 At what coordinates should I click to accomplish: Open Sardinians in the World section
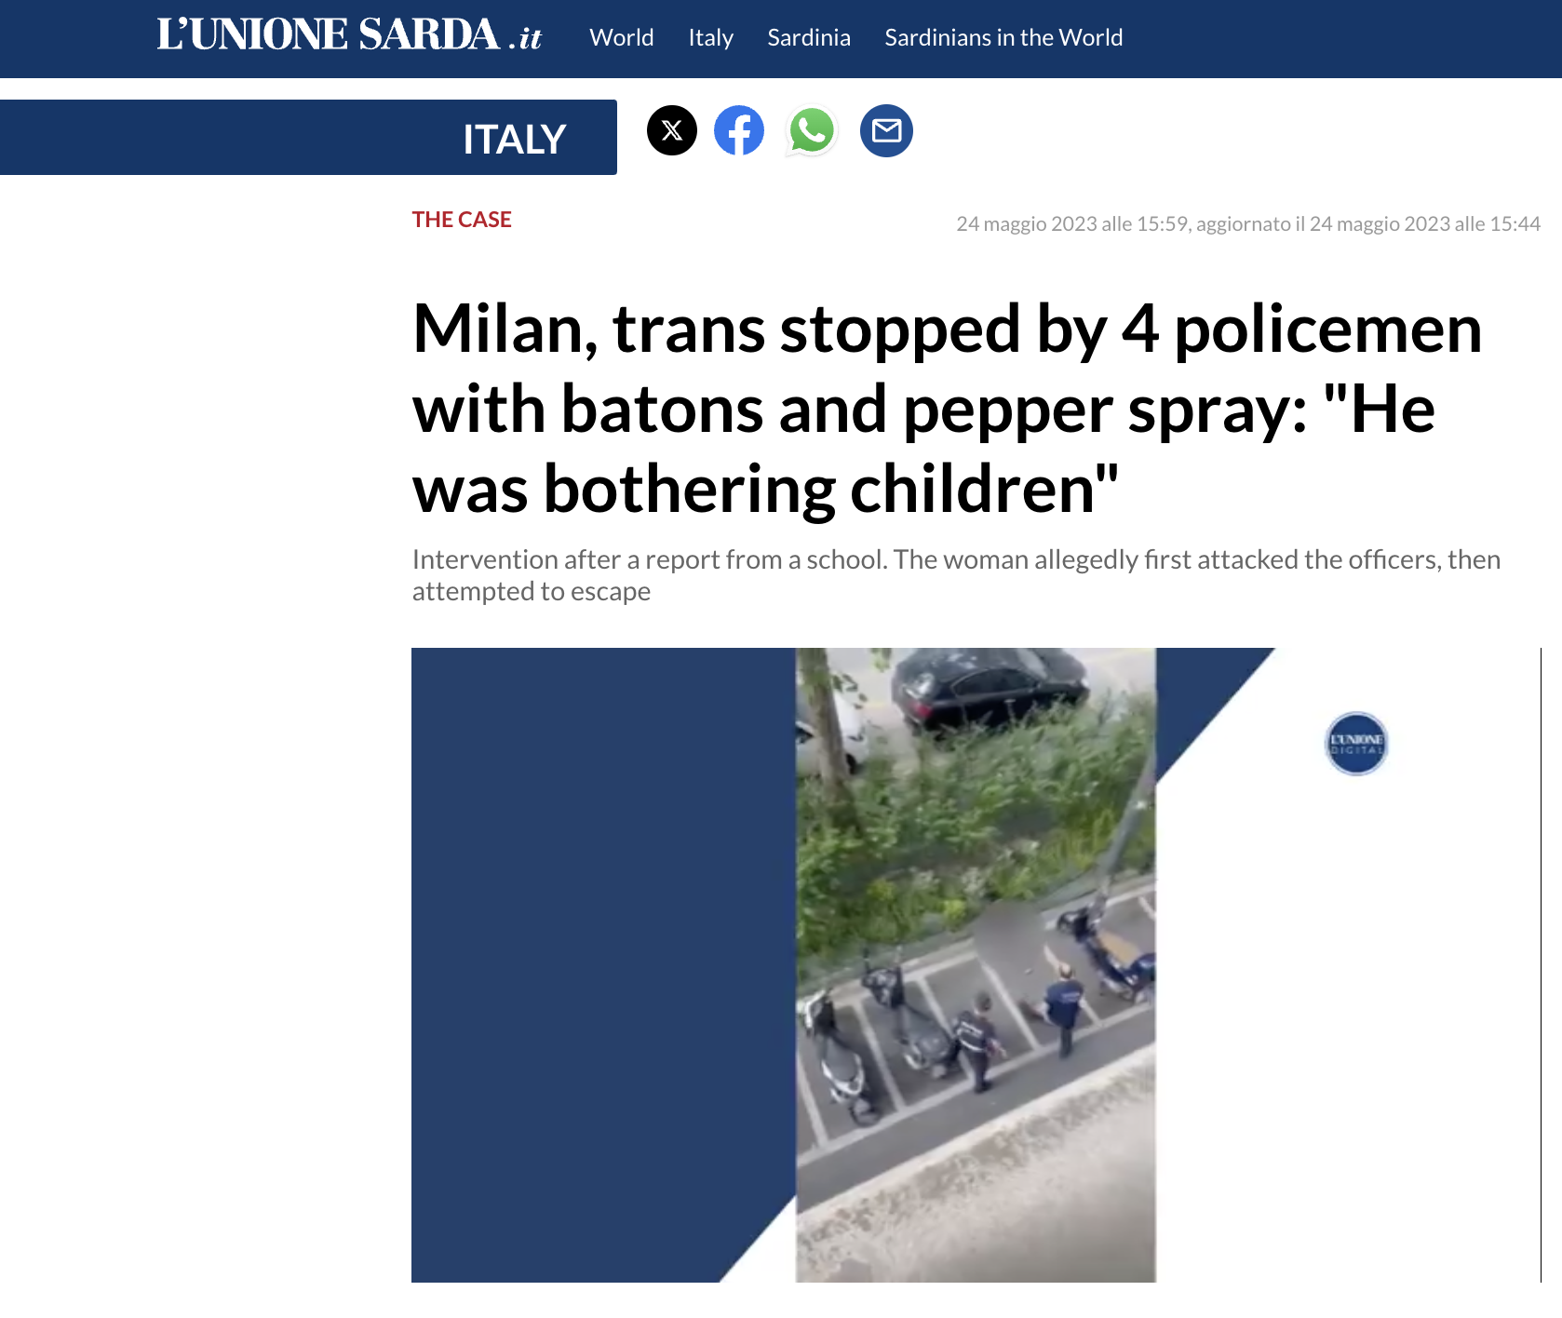click(x=1003, y=37)
